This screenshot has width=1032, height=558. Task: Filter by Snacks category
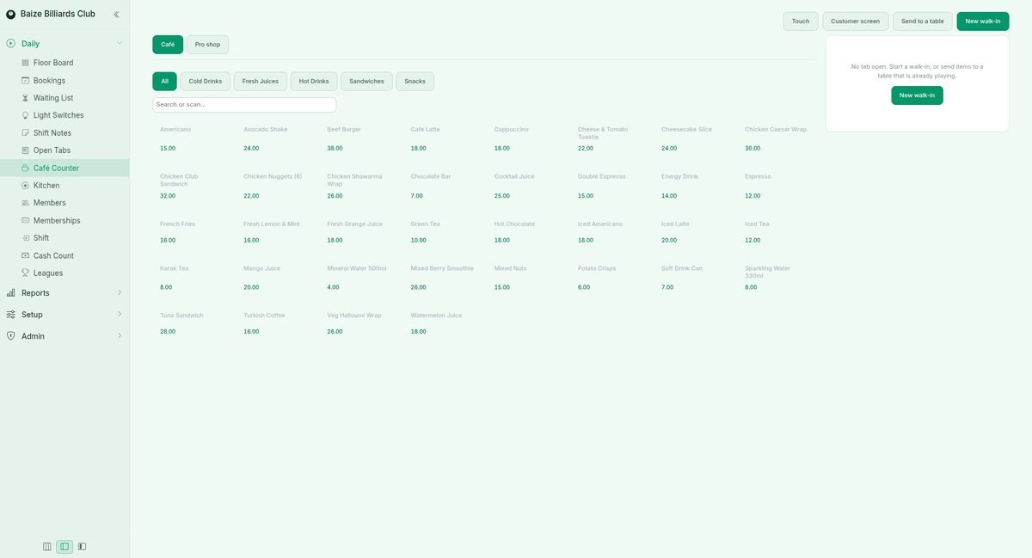pos(415,81)
